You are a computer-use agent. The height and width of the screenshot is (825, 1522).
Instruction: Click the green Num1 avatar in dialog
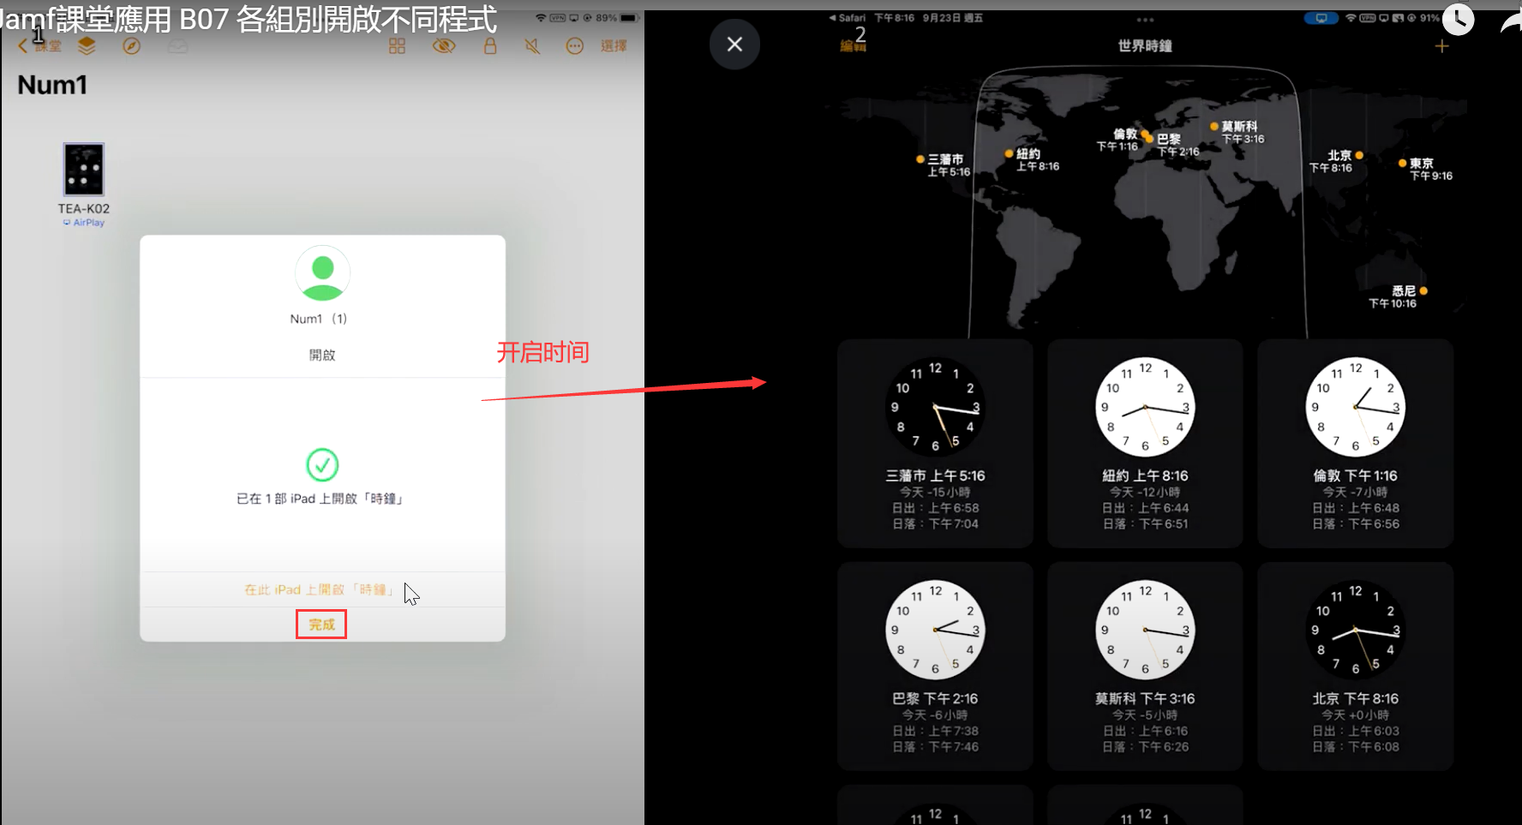click(x=323, y=274)
